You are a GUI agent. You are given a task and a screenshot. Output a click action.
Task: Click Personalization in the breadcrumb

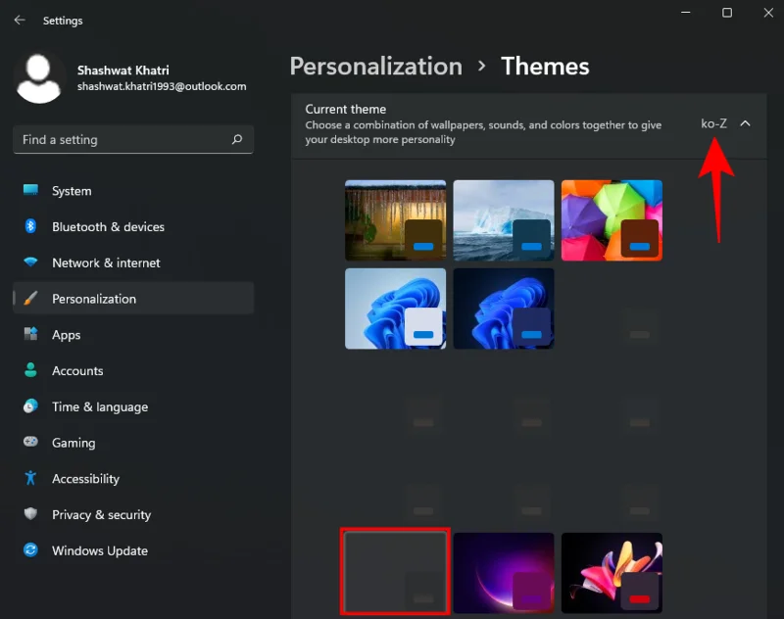coord(375,67)
